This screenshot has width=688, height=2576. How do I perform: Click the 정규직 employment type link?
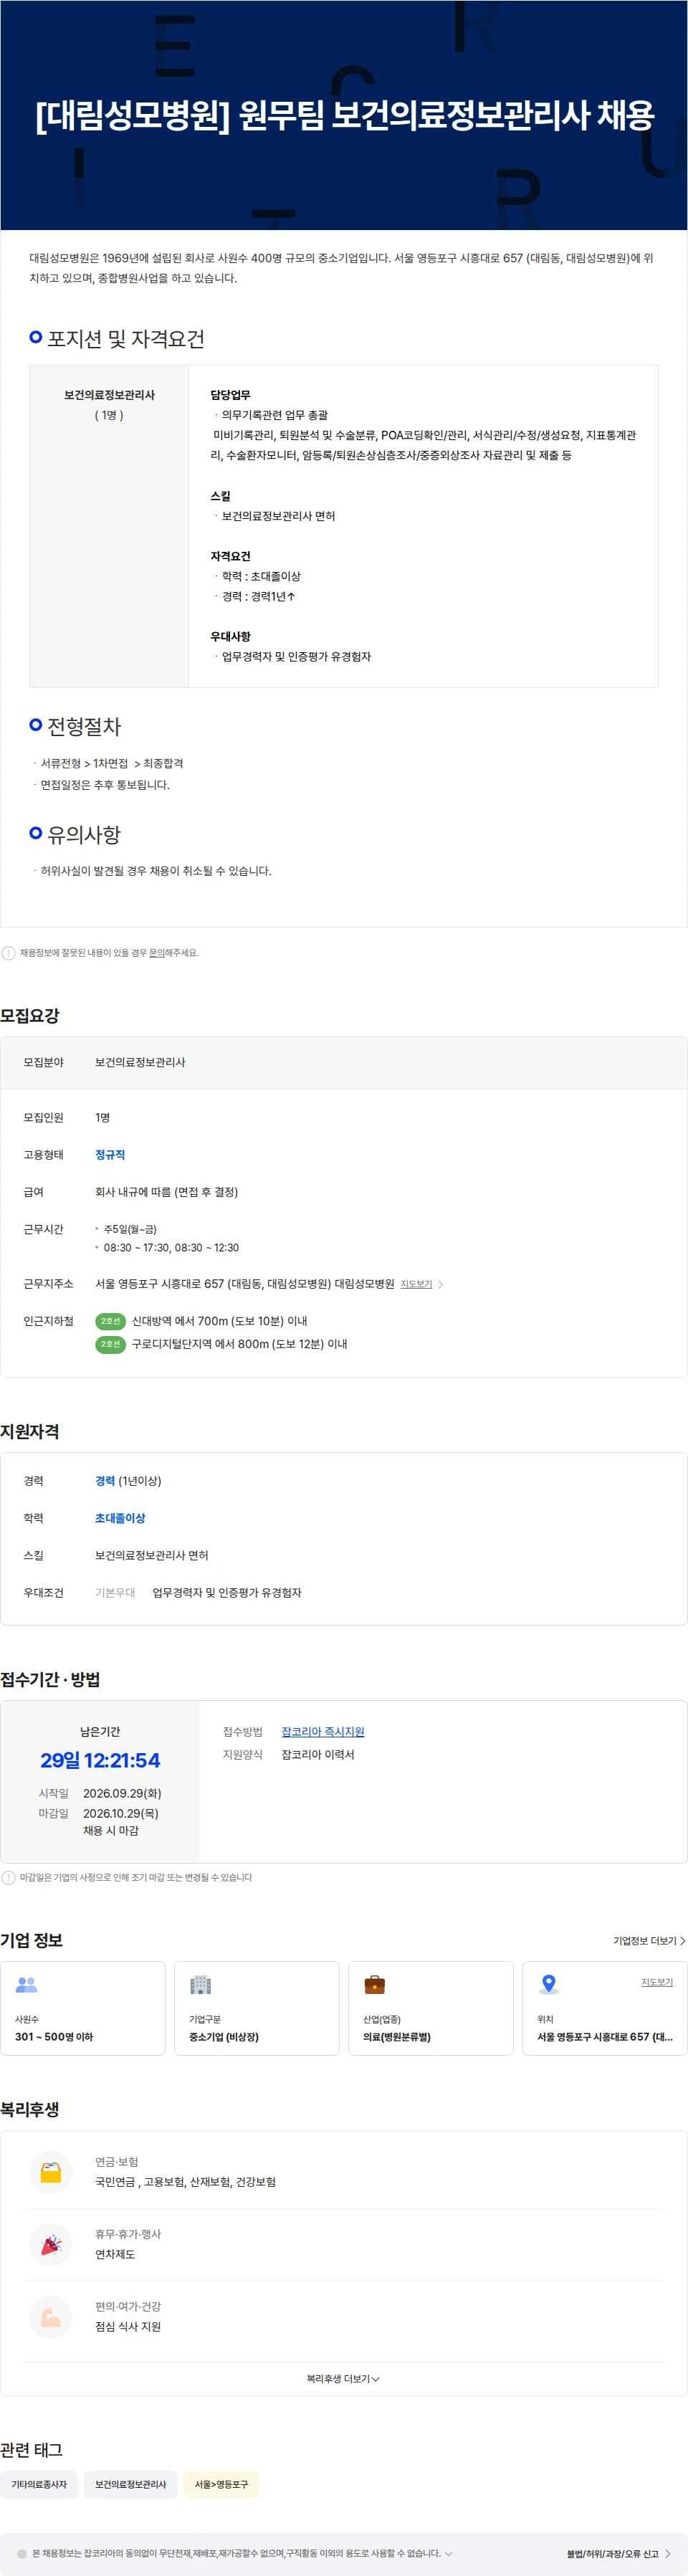point(110,1155)
